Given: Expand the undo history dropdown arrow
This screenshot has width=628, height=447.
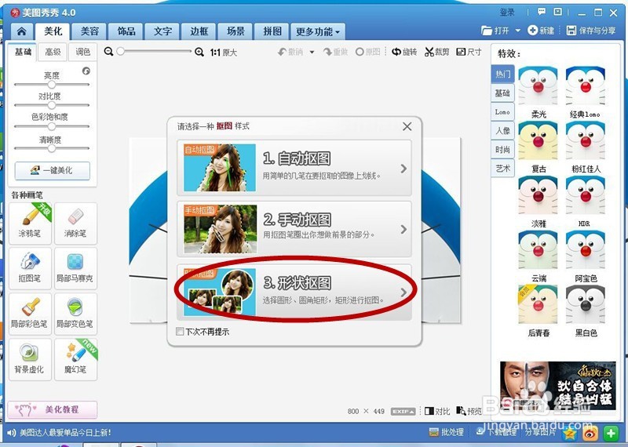Looking at the screenshot, I should pos(312,52).
